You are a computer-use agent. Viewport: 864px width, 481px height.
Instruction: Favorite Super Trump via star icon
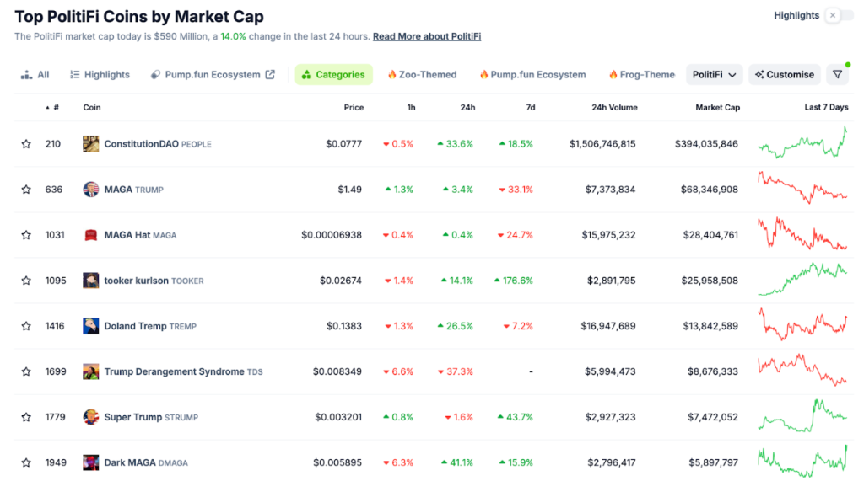coord(26,417)
